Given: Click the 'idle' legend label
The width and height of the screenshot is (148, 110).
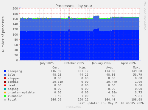Looking at the screenshot, I should click(x=11, y=75).
